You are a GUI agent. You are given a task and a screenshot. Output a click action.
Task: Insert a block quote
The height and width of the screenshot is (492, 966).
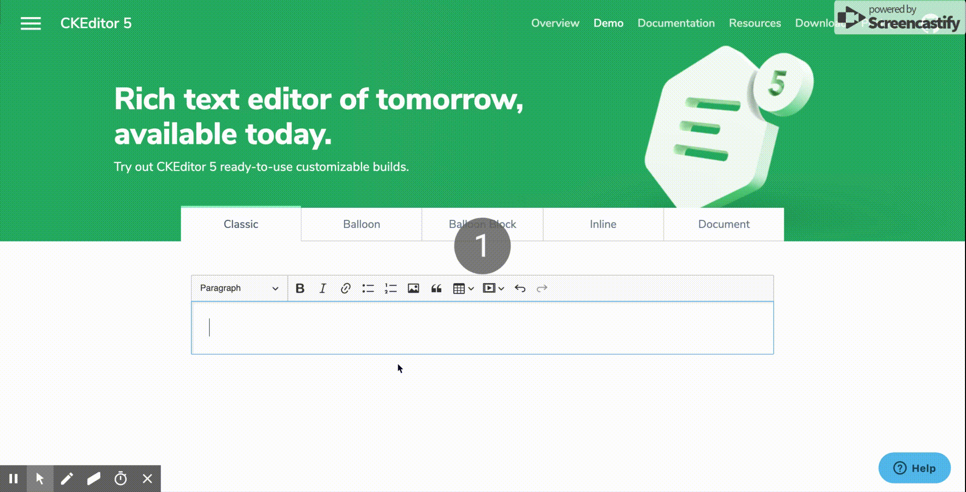tap(436, 288)
